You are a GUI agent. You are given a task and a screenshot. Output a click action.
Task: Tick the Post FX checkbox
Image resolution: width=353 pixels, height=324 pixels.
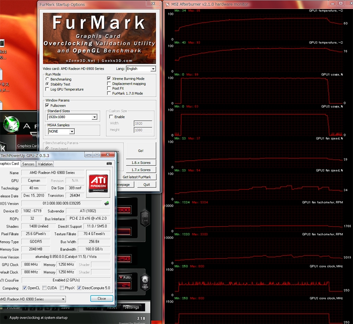tap(109, 88)
